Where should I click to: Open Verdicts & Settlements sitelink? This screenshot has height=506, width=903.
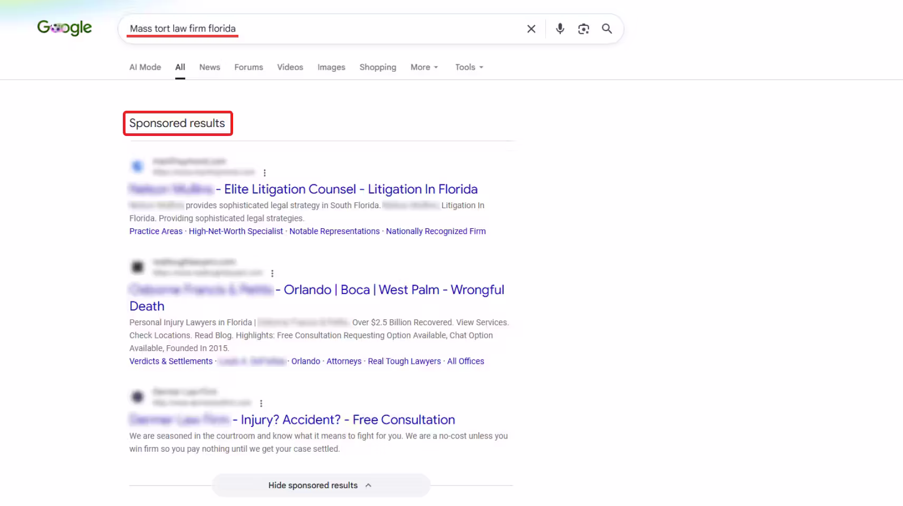point(171,361)
